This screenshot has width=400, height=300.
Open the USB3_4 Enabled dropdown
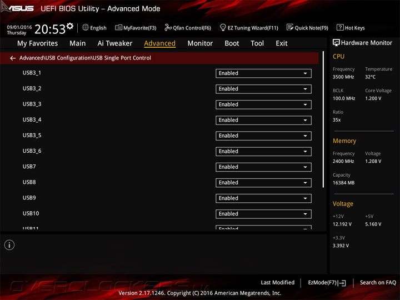[x=263, y=120]
